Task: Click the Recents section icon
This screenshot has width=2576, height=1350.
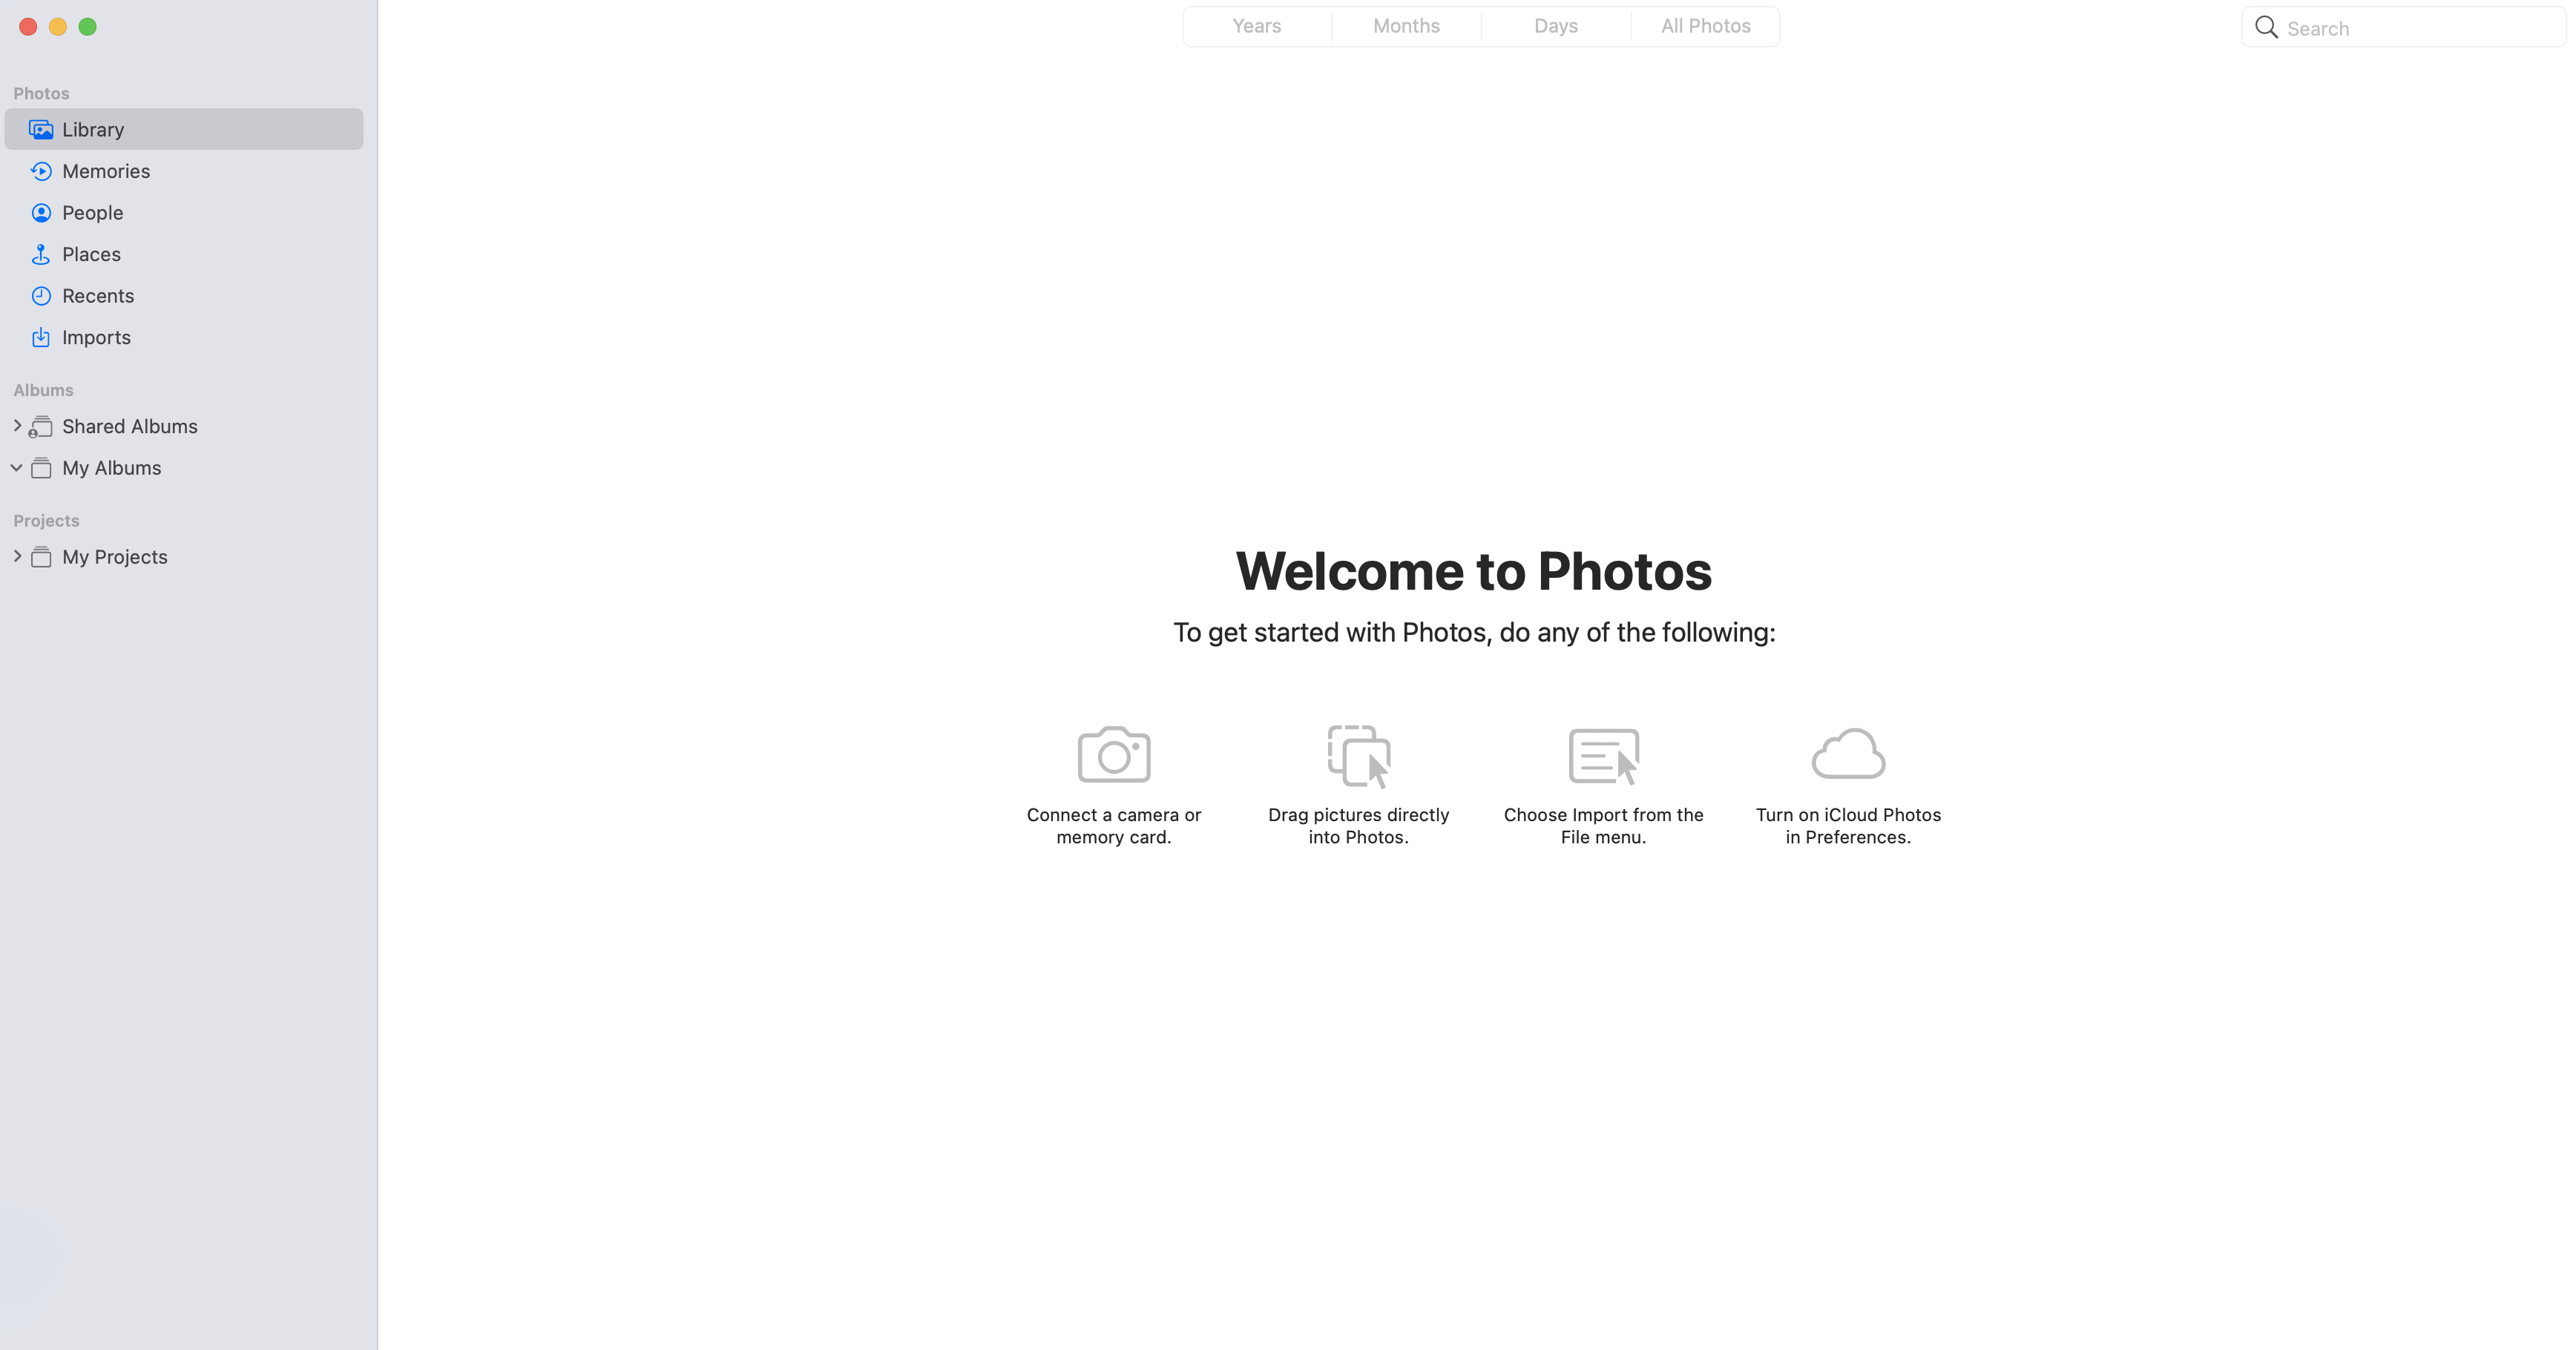Action: point(41,294)
